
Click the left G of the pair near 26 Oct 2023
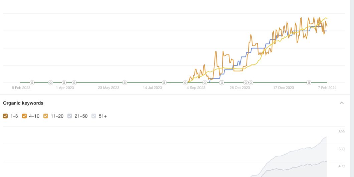[245, 82]
